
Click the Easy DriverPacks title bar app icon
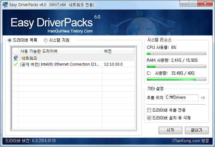click(x=5, y=5)
